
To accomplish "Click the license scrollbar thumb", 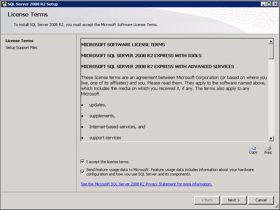I will coord(271,51).
